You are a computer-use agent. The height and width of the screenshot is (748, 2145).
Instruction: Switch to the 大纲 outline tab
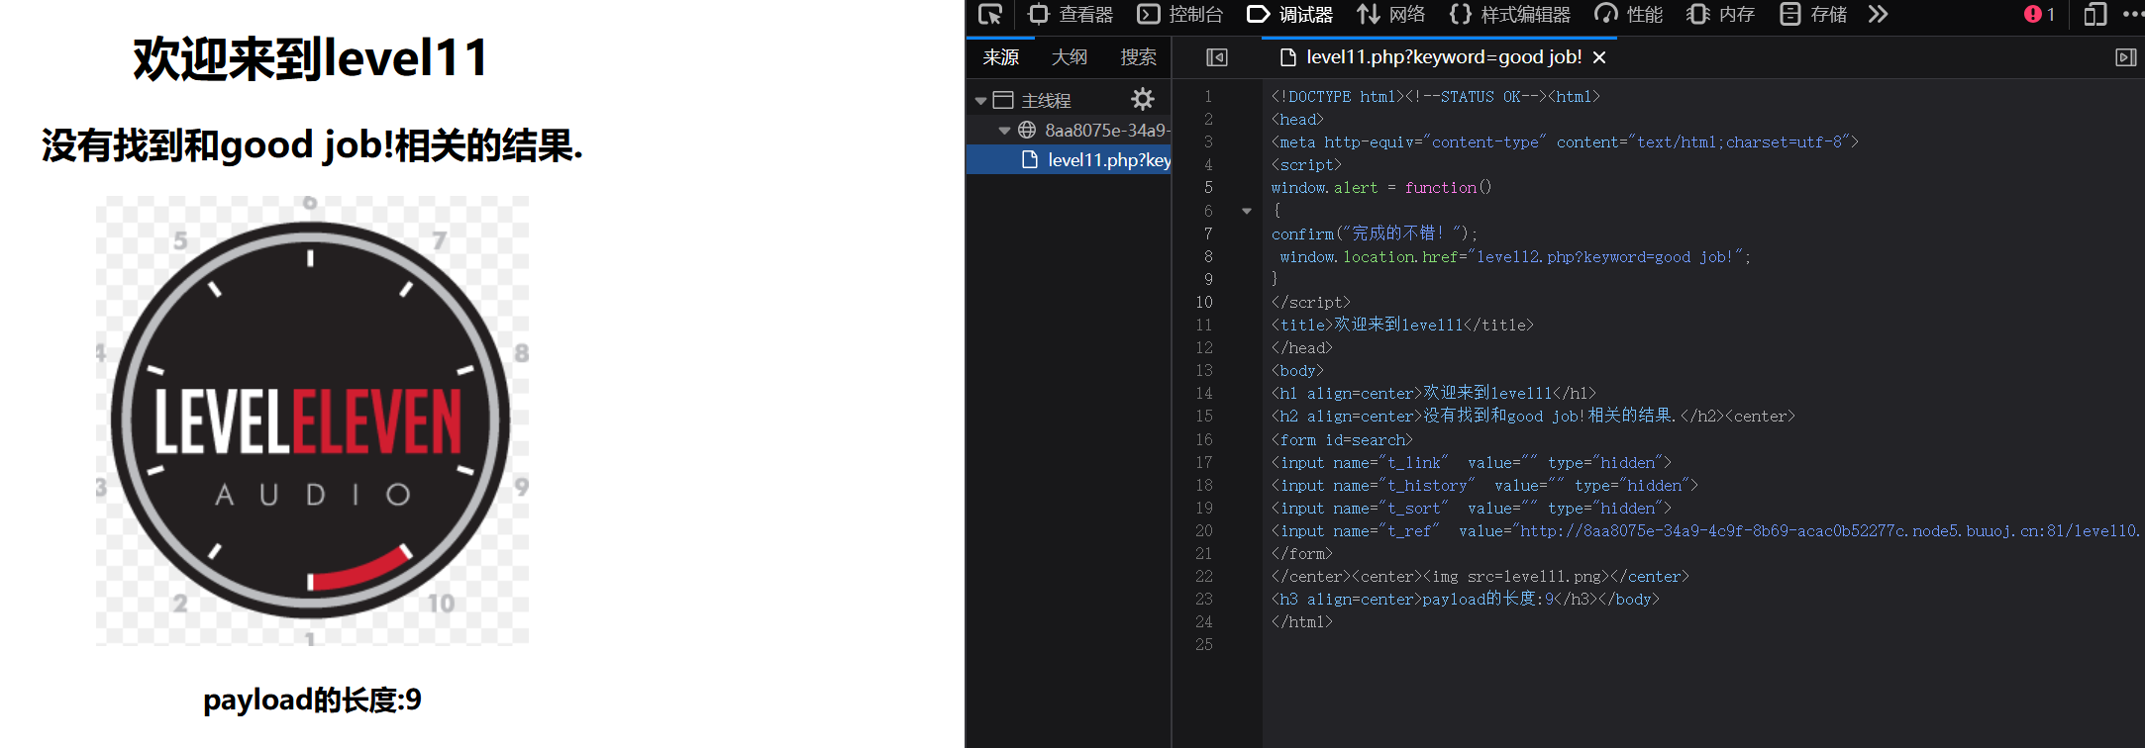[1069, 57]
